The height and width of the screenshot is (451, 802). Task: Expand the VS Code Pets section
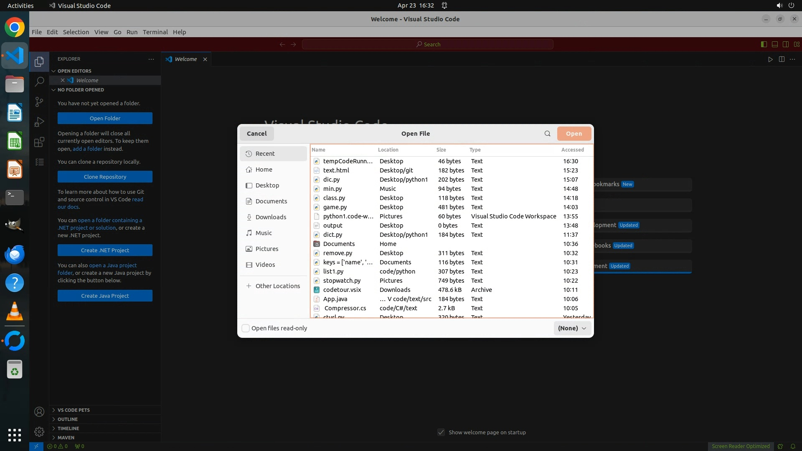click(74, 410)
